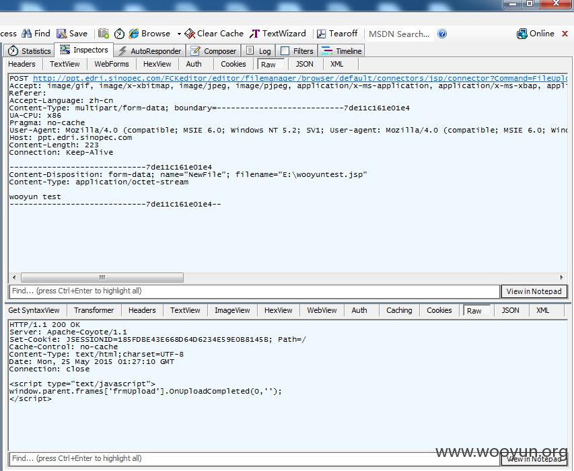Open the Timeline tab
Viewport: 574px width, 471px height.
pos(341,51)
